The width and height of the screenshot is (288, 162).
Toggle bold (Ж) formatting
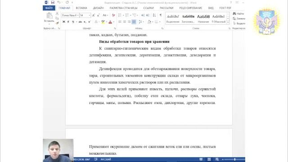[64, 22]
